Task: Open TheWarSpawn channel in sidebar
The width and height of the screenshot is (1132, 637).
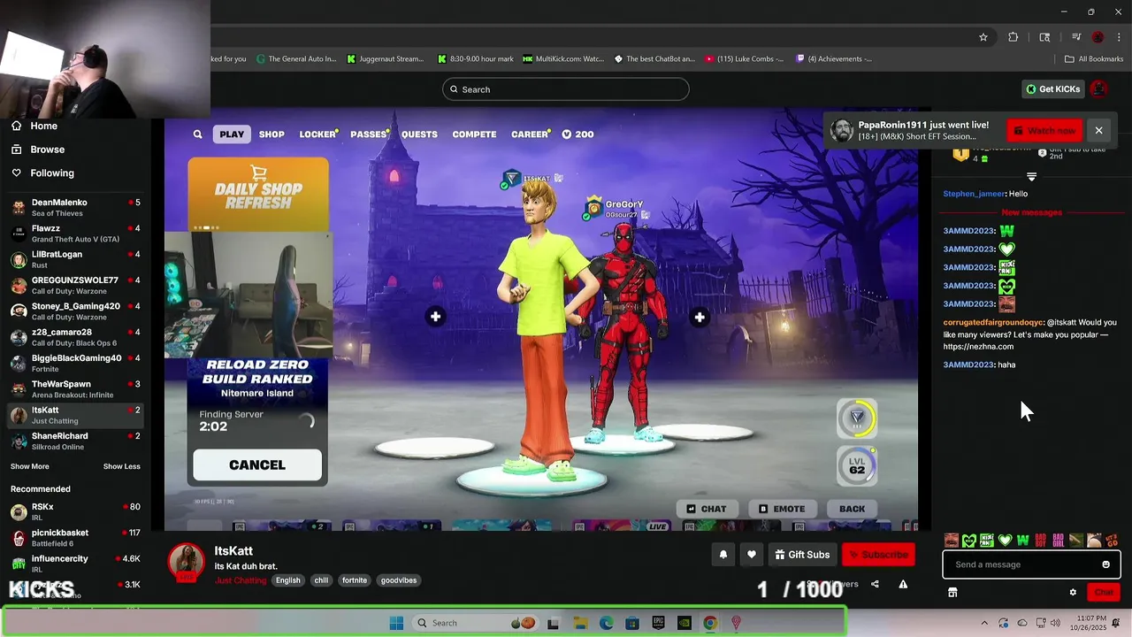Action: pyautogui.click(x=75, y=389)
